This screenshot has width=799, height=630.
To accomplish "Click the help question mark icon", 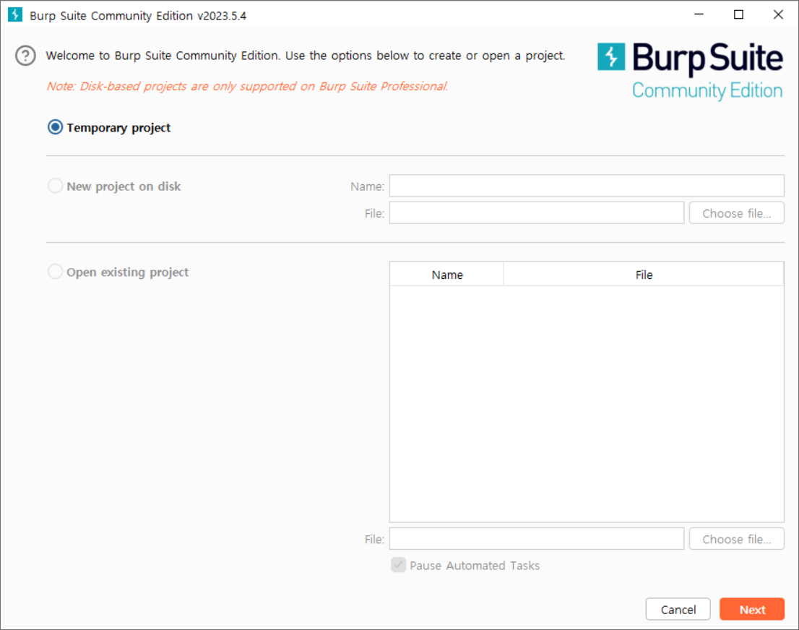I will click(x=25, y=56).
